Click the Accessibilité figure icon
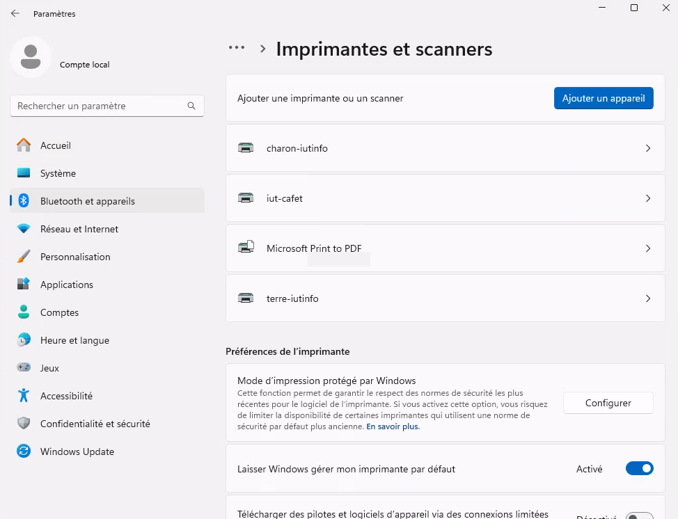This screenshot has height=519, width=678. click(24, 395)
